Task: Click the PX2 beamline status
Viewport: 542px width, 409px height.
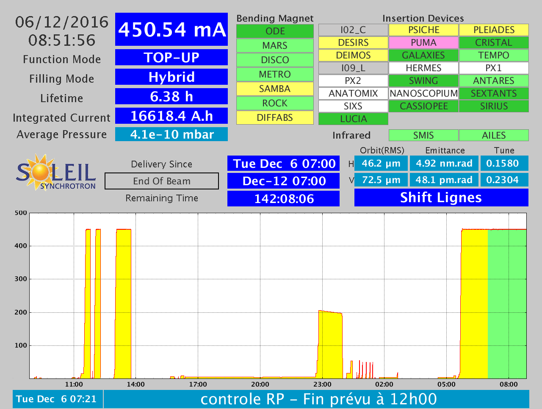Action: (x=353, y=81)
